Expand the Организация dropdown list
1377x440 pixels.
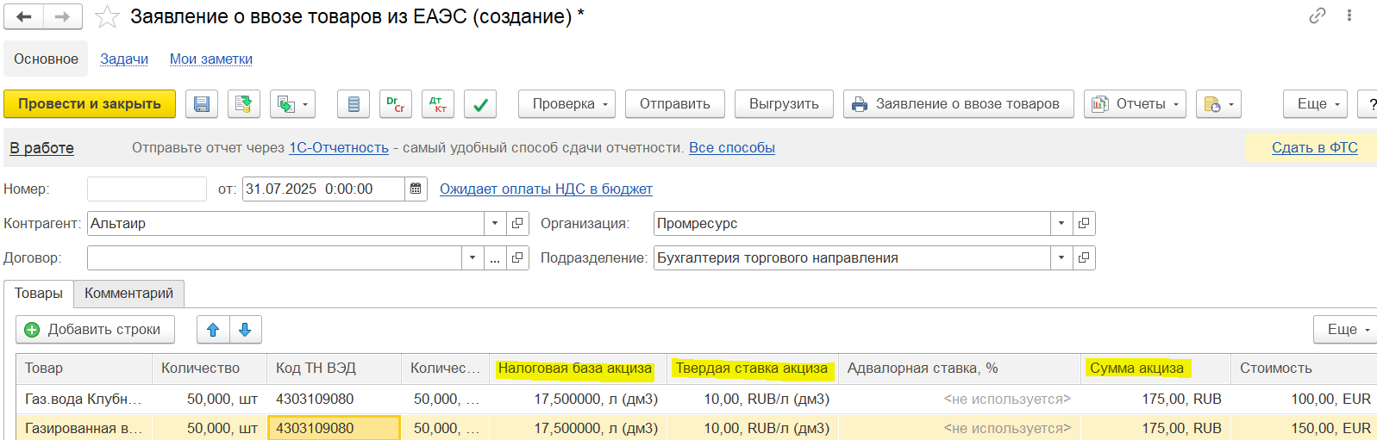click(x=1061, y=223)
